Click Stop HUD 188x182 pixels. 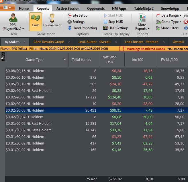pyautogui.click(x=113, y=22)
